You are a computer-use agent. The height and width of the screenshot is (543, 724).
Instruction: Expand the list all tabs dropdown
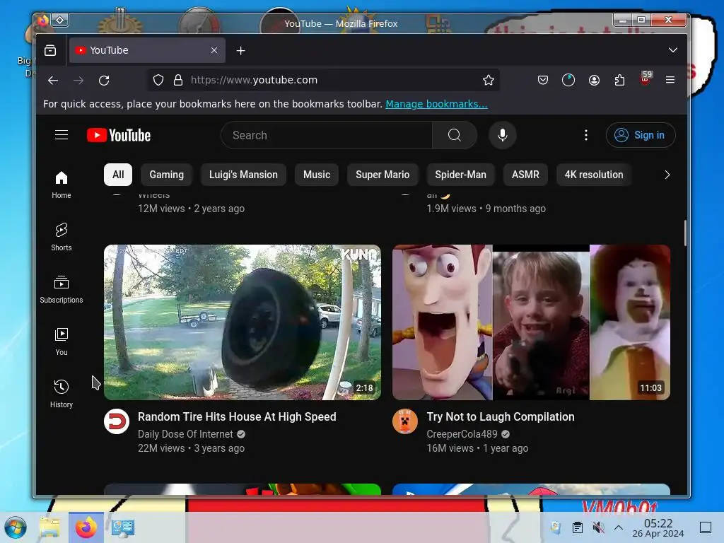tap(673, 50)
